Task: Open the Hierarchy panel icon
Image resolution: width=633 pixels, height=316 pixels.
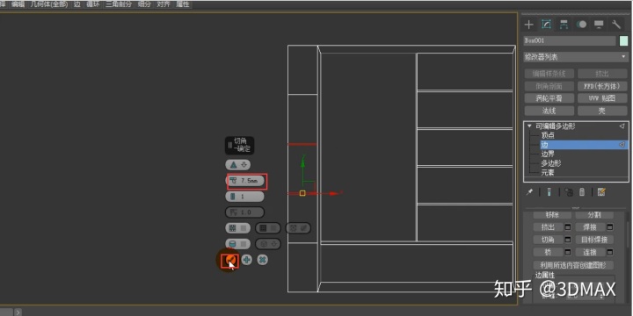Action: click(x=564, y=25)
